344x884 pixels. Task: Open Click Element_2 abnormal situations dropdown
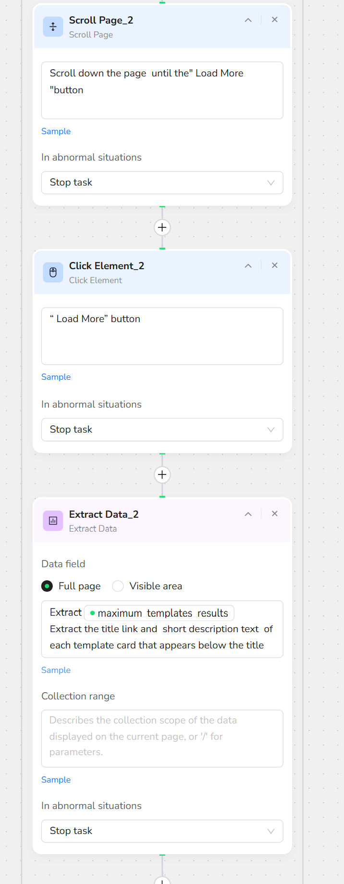click(x=162, y=430)
